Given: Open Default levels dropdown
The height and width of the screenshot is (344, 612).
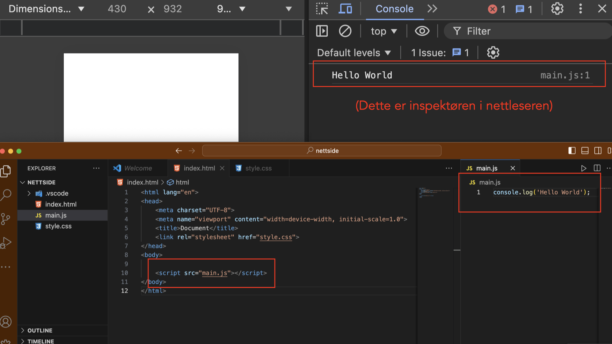Looking at the screenshot, I should (354, 53).
